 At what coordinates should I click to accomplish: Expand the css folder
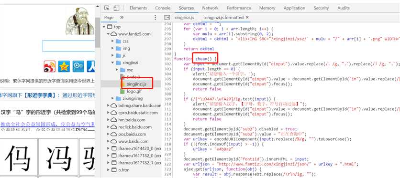(x=112, y=41)
